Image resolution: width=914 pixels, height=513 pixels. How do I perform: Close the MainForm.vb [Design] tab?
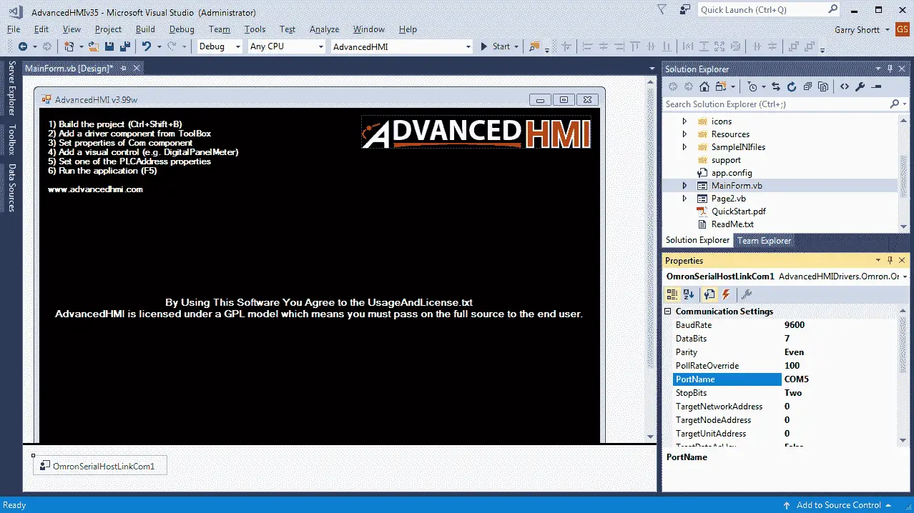coord(136,68)
